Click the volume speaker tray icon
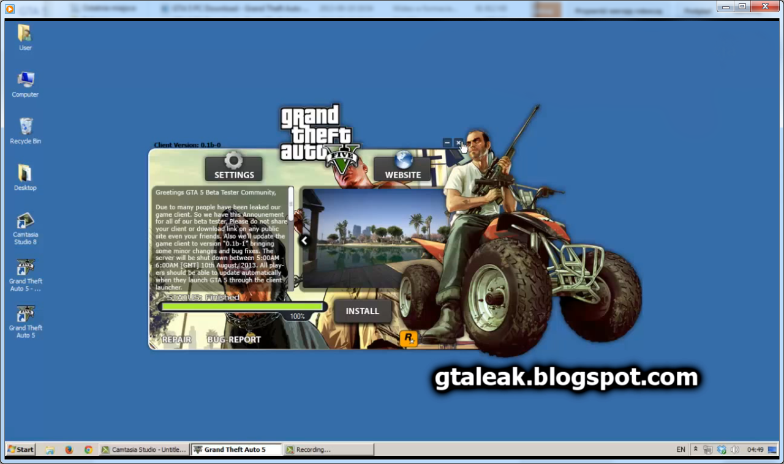The height and width of the screenshot is (464, 784). 734,449
